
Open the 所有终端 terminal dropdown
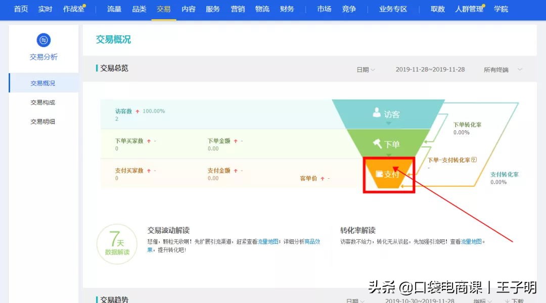click(x=503, y=70)
